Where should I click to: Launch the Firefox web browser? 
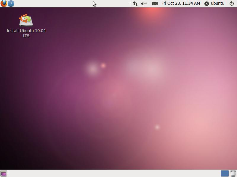point(4,4)
